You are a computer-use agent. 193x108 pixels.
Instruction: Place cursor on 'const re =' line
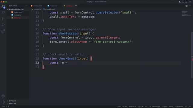59,63
